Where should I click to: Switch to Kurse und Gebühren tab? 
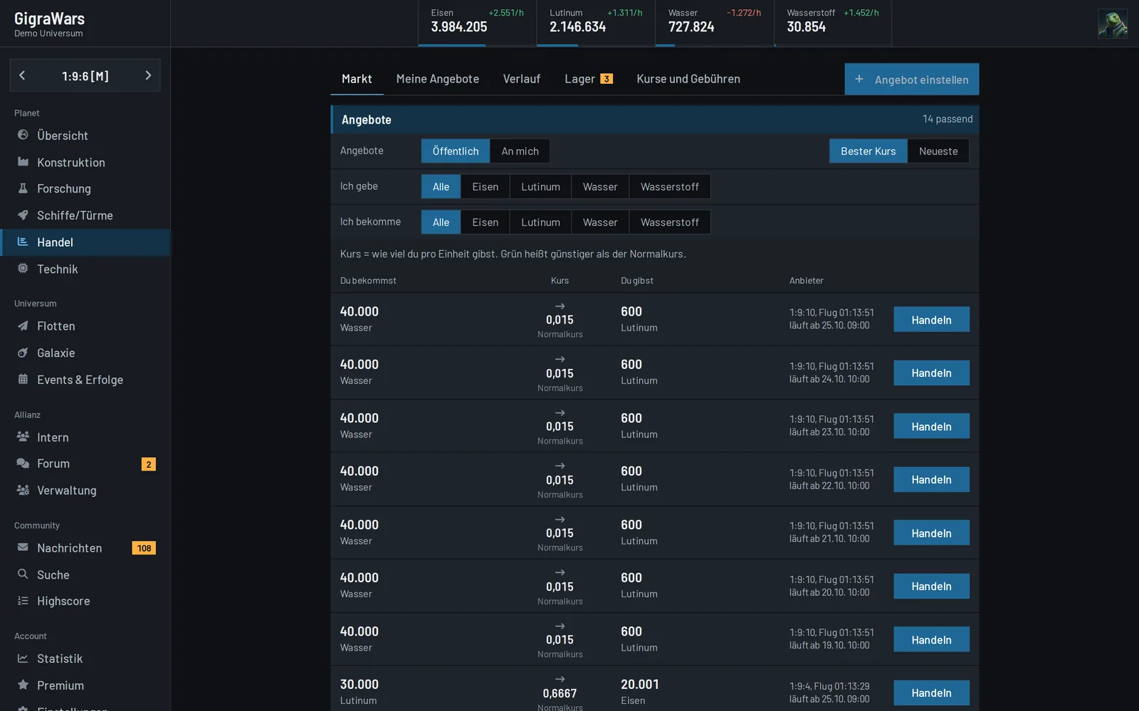(x=688, y=79)
